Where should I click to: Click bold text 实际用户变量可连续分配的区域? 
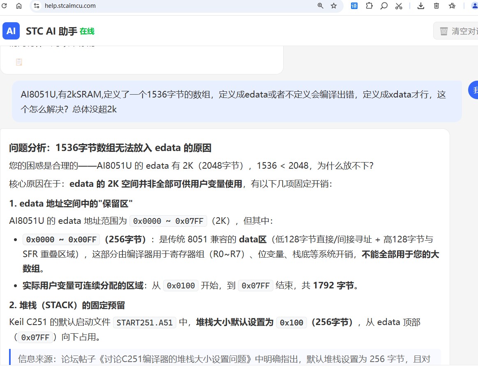click(x=83, y=286)
